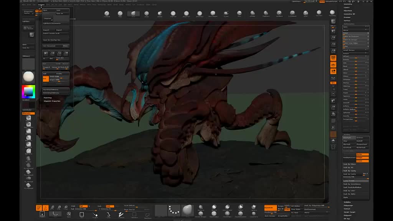The width and height of the screenshot is (393, 221).
Task: Click Move view icon on right shelf
Action: pyautogui.click(x=333, y=101)
